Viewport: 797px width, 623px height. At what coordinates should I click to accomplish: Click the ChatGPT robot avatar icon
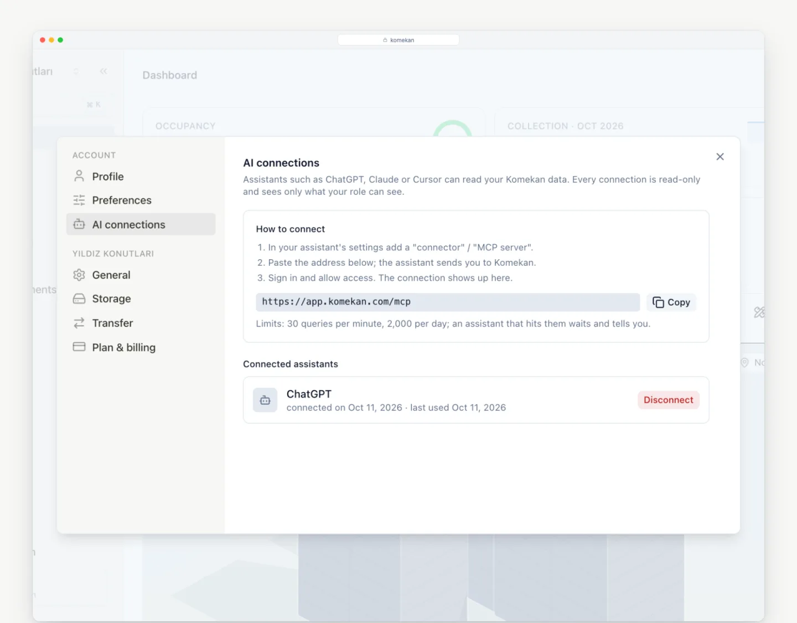265,400
